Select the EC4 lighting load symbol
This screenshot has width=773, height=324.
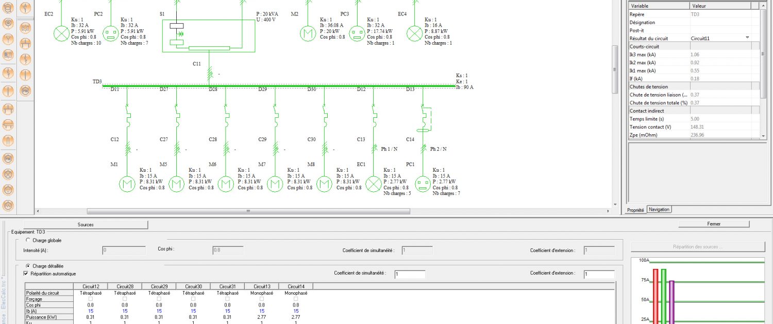pyautogui.click(x=414, y=34)
